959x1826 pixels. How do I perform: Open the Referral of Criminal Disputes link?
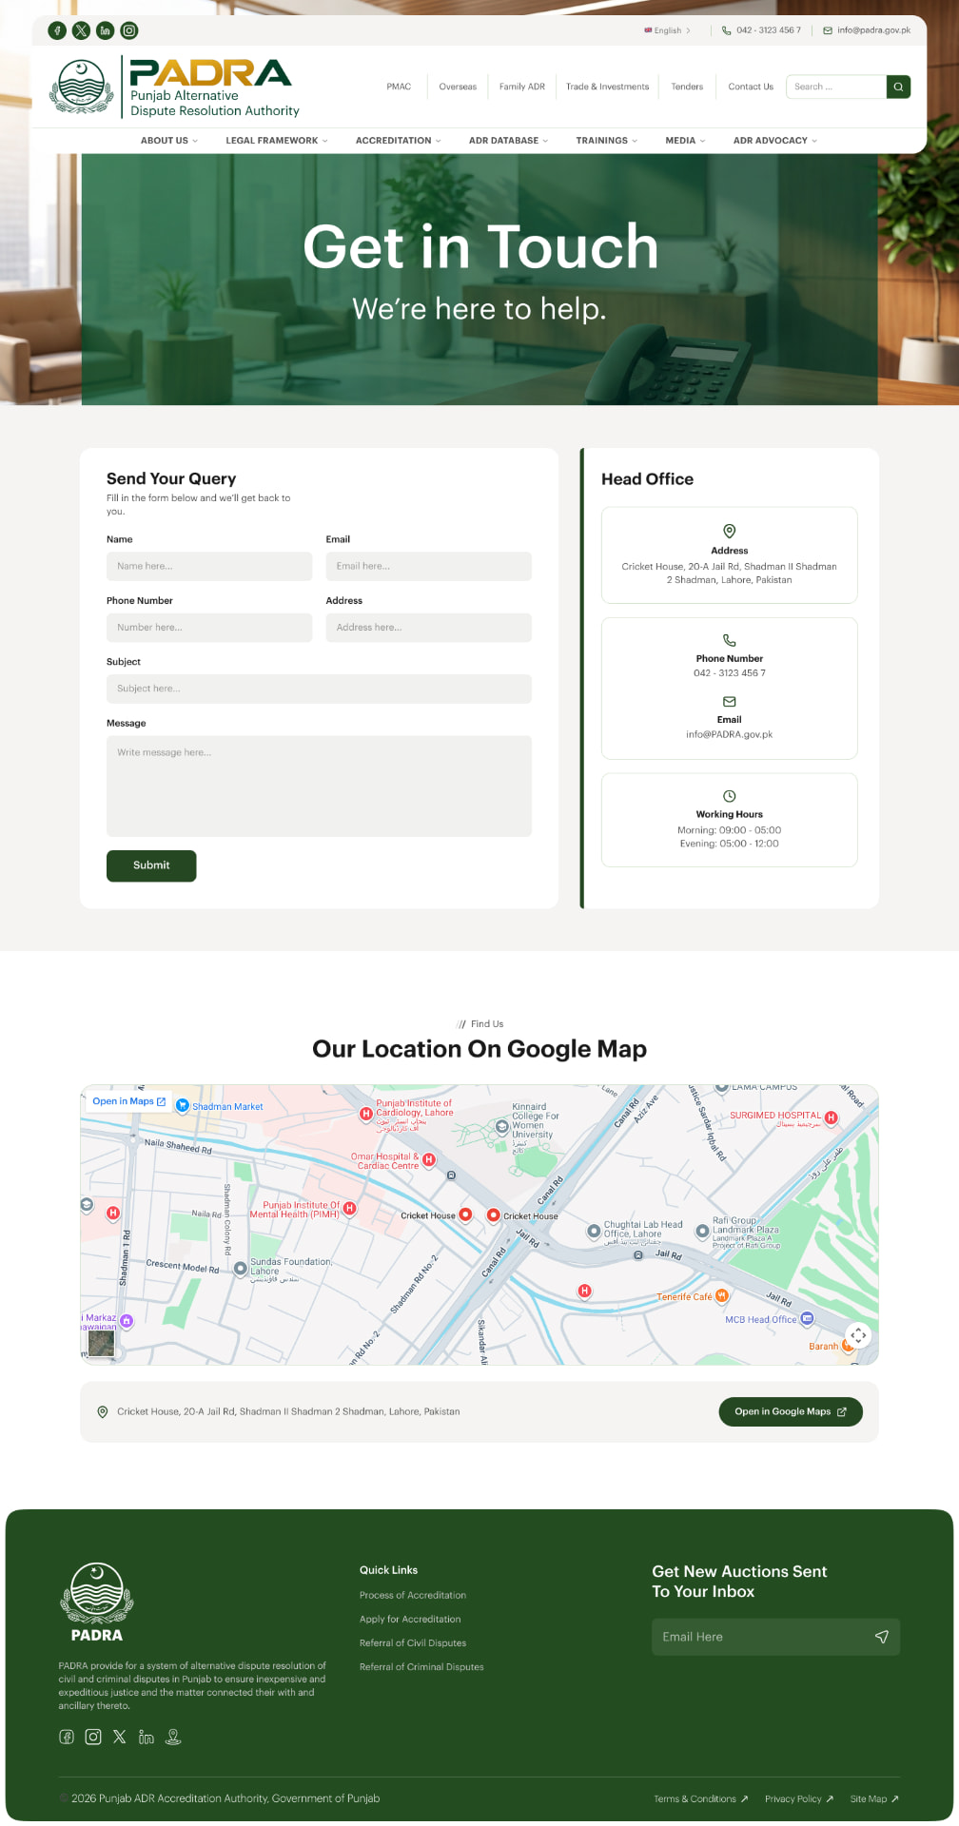tap(421, 1667)
